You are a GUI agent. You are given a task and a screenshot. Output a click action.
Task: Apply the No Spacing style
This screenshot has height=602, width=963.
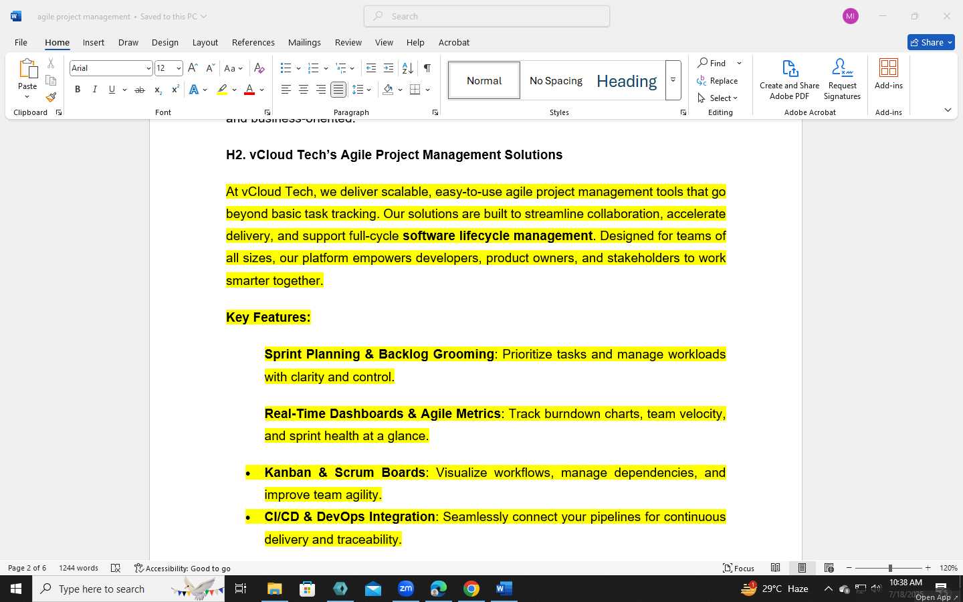[x=556, y=80]
